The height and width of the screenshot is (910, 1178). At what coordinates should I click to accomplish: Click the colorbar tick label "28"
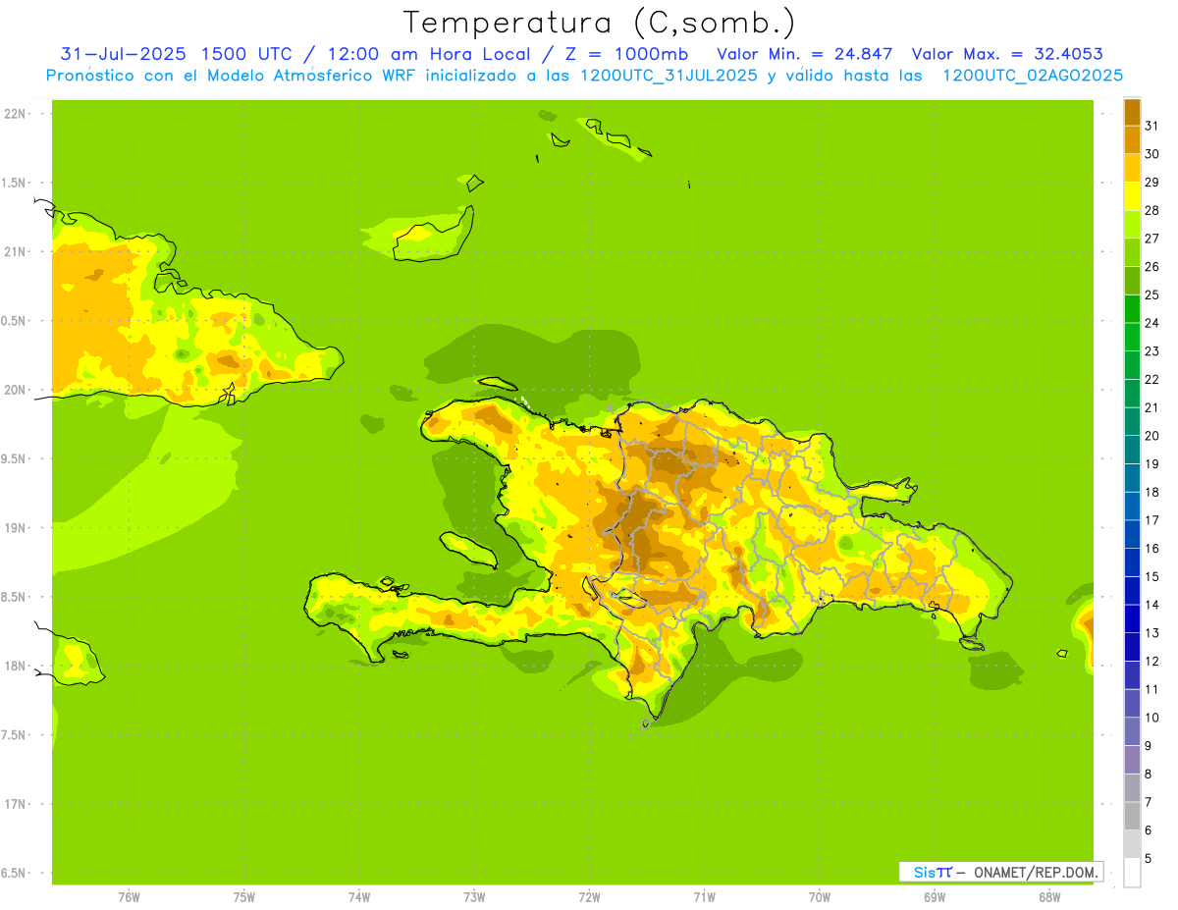(1151, 210)
